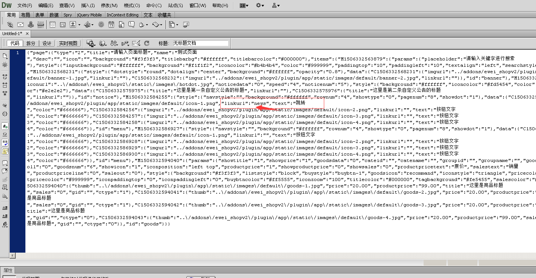This screenshot has width=536, height=278.
Task: Open the Site management dropdown
Action: click(276, 6)
